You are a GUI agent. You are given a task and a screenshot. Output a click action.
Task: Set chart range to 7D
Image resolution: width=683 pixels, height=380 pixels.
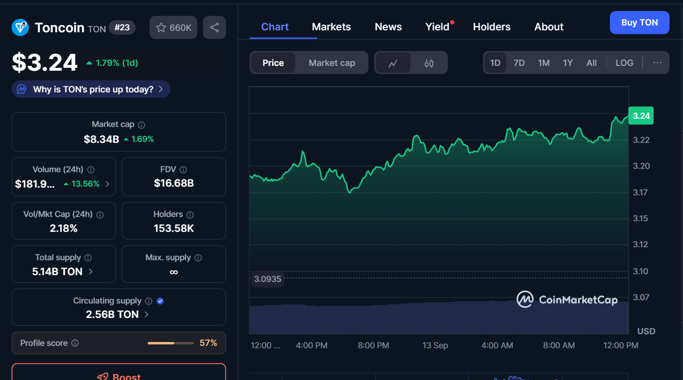pyautogui.click(x=519, y=63)
